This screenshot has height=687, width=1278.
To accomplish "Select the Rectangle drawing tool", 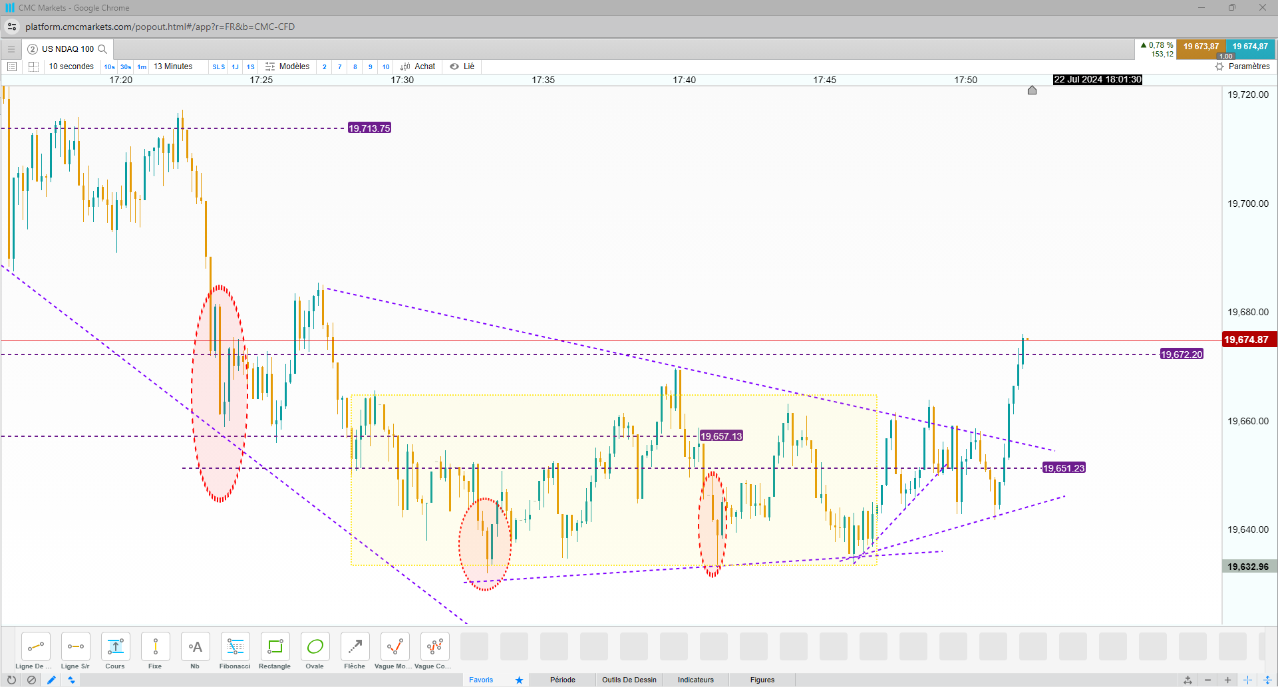I will tap(275, 650).
